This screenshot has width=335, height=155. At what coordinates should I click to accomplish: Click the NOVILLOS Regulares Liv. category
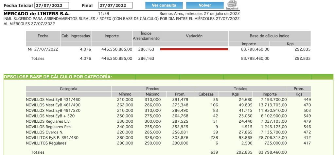tap(48, 121)
